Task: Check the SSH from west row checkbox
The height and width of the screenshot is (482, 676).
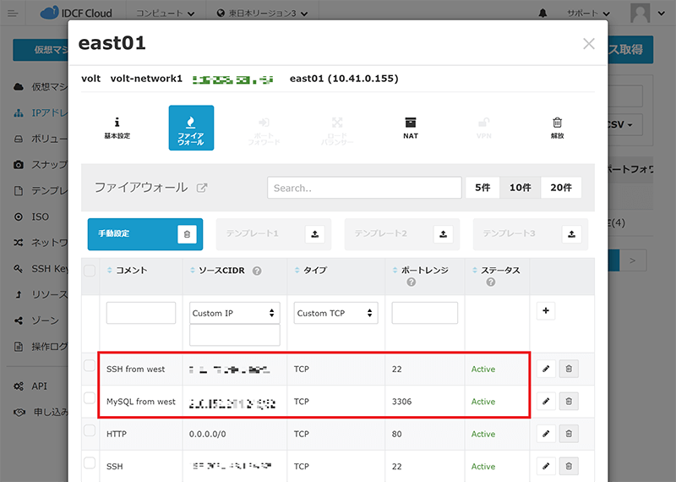Action: click(90, 366)
